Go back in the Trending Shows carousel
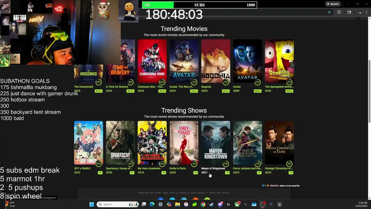 pos(77,147)
